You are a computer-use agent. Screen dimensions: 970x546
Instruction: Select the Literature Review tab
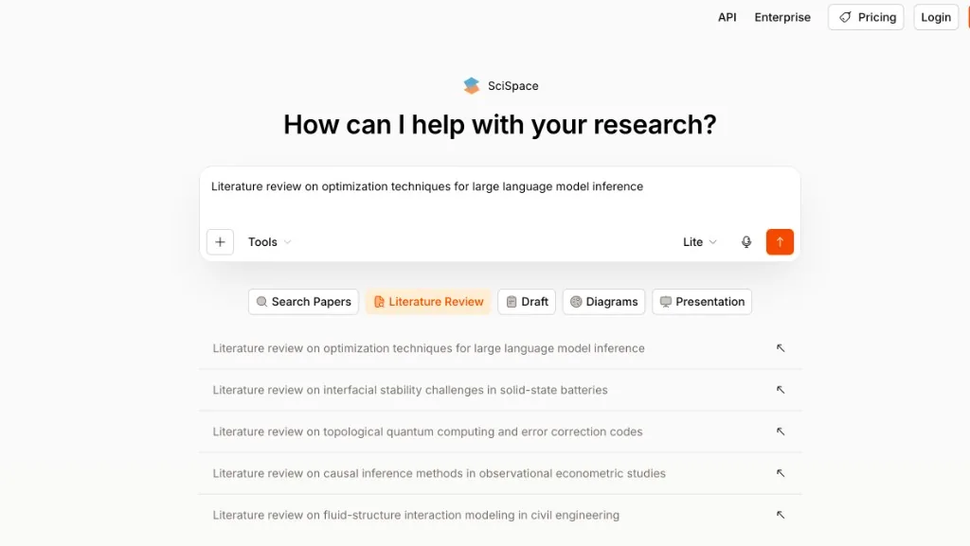(x=428, y=302)
